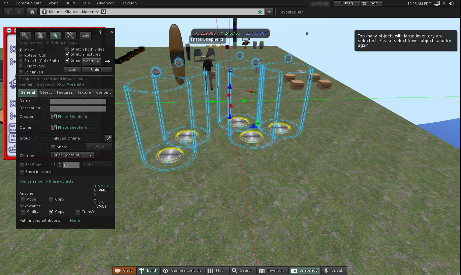Click the Description input field
This screenshot has width=461, height=275.
coord(78,109)
